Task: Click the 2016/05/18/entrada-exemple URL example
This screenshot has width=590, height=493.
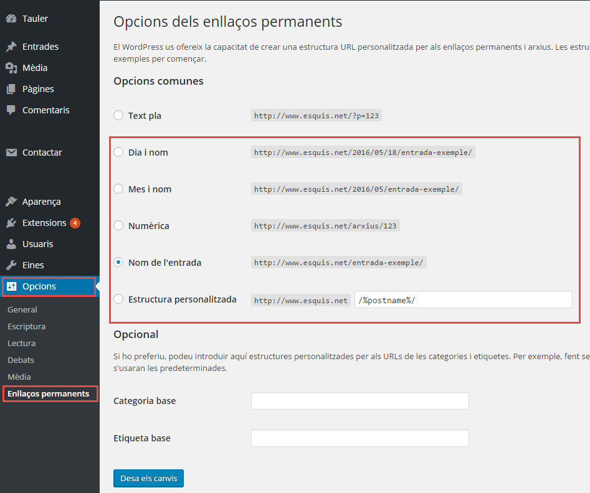Action: click(363, 153)
